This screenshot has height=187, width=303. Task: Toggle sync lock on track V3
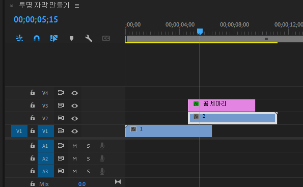tap(61, 105)
